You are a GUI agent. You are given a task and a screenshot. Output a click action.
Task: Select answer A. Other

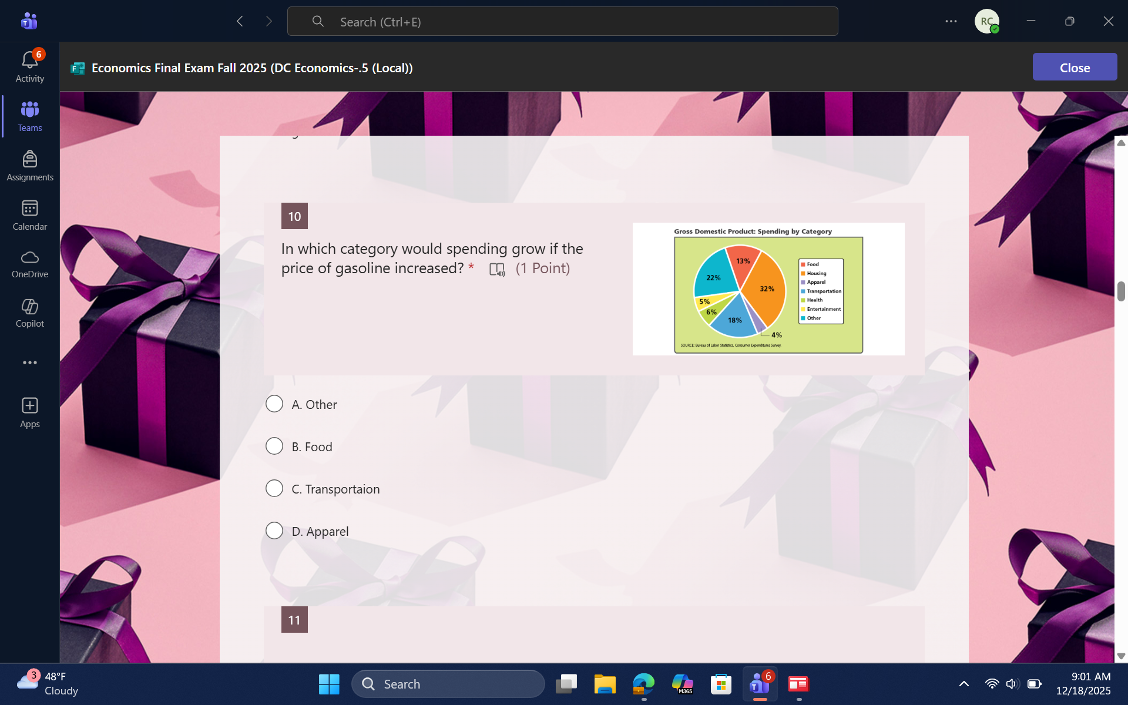pyautogui.click(x=274, y=404)
